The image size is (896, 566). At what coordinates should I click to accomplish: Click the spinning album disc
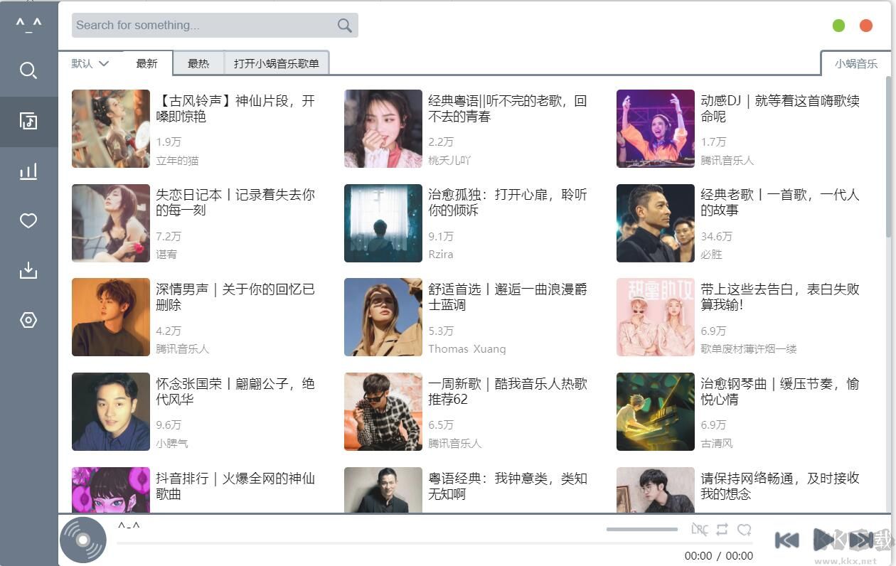(x=83, y=539)
